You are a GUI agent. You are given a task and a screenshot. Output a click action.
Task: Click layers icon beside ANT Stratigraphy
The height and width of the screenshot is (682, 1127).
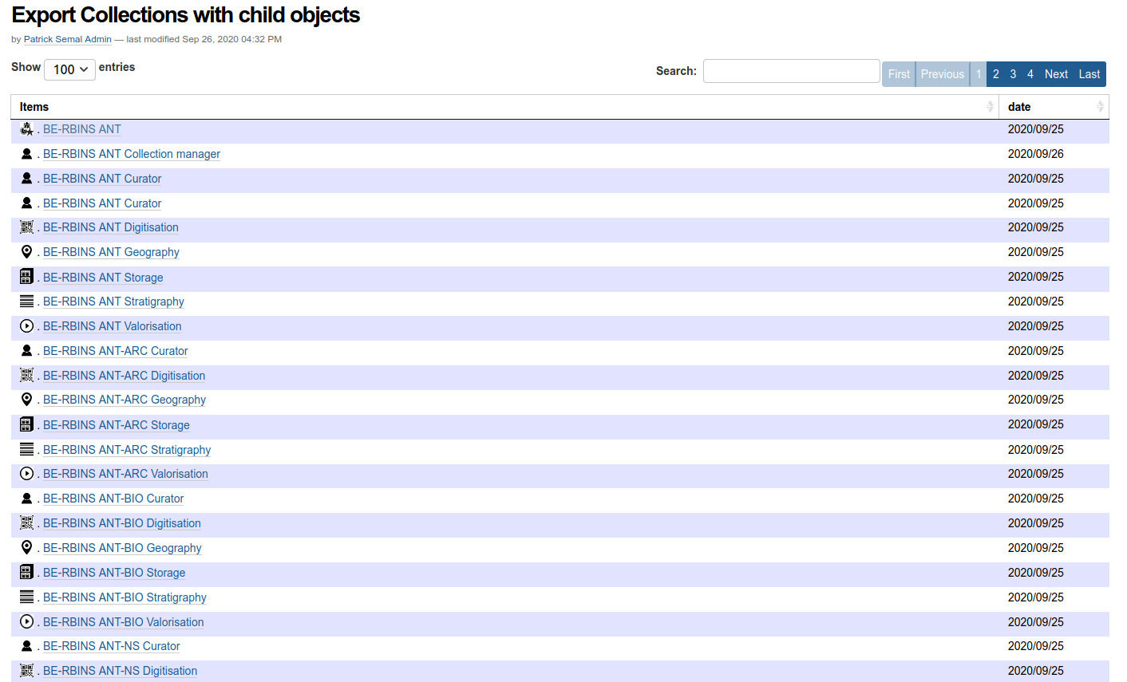(x=26, y=302)
